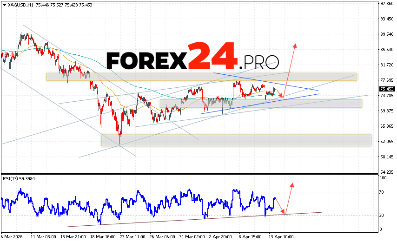Select the lowest grey support zone
The width and height of the screenshot is (397, 242).
coord(236,140)
